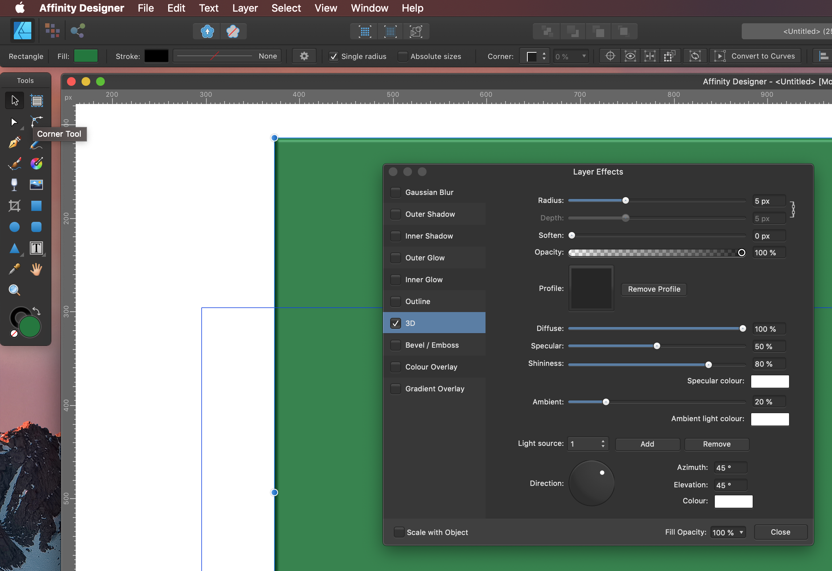Switch to Designer Persona
Viewport: 832px width, 571px height.
pos(23,31)
